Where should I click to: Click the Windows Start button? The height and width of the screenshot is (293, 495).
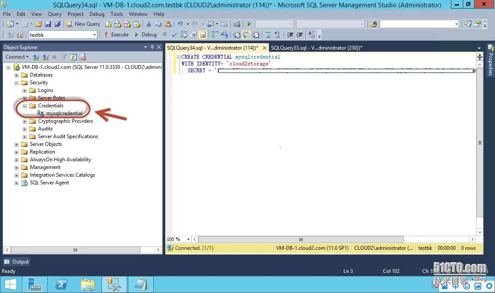tap(11, 285)
